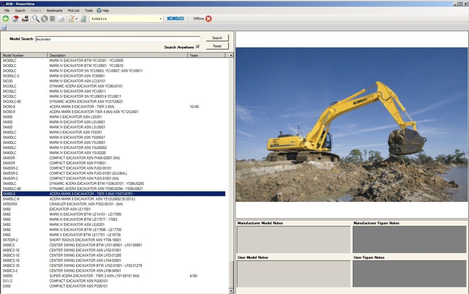Click the printer icon
The width and height of the screenshot is (469, 294).
[x=25, y=19]
